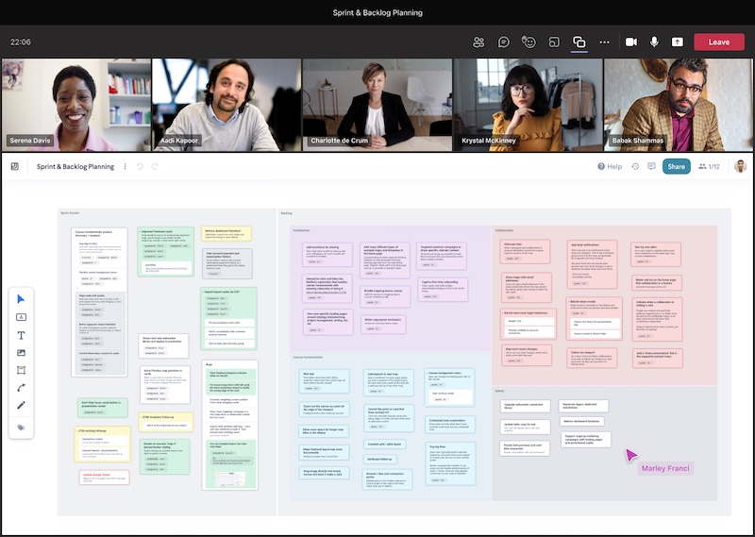This screenshot has height=537, width=755.
Task: Select the yellow Metrics dashboard iterations card
Action: 226,234
